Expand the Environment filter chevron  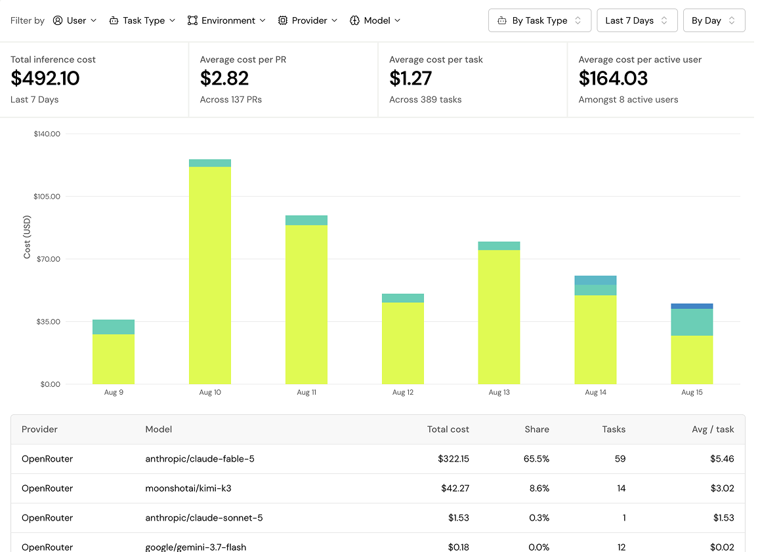click(263, 20)
